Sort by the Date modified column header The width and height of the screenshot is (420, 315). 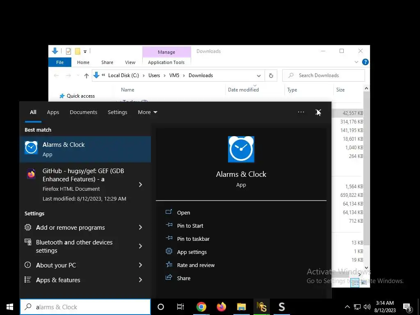(x=243, y=90)
